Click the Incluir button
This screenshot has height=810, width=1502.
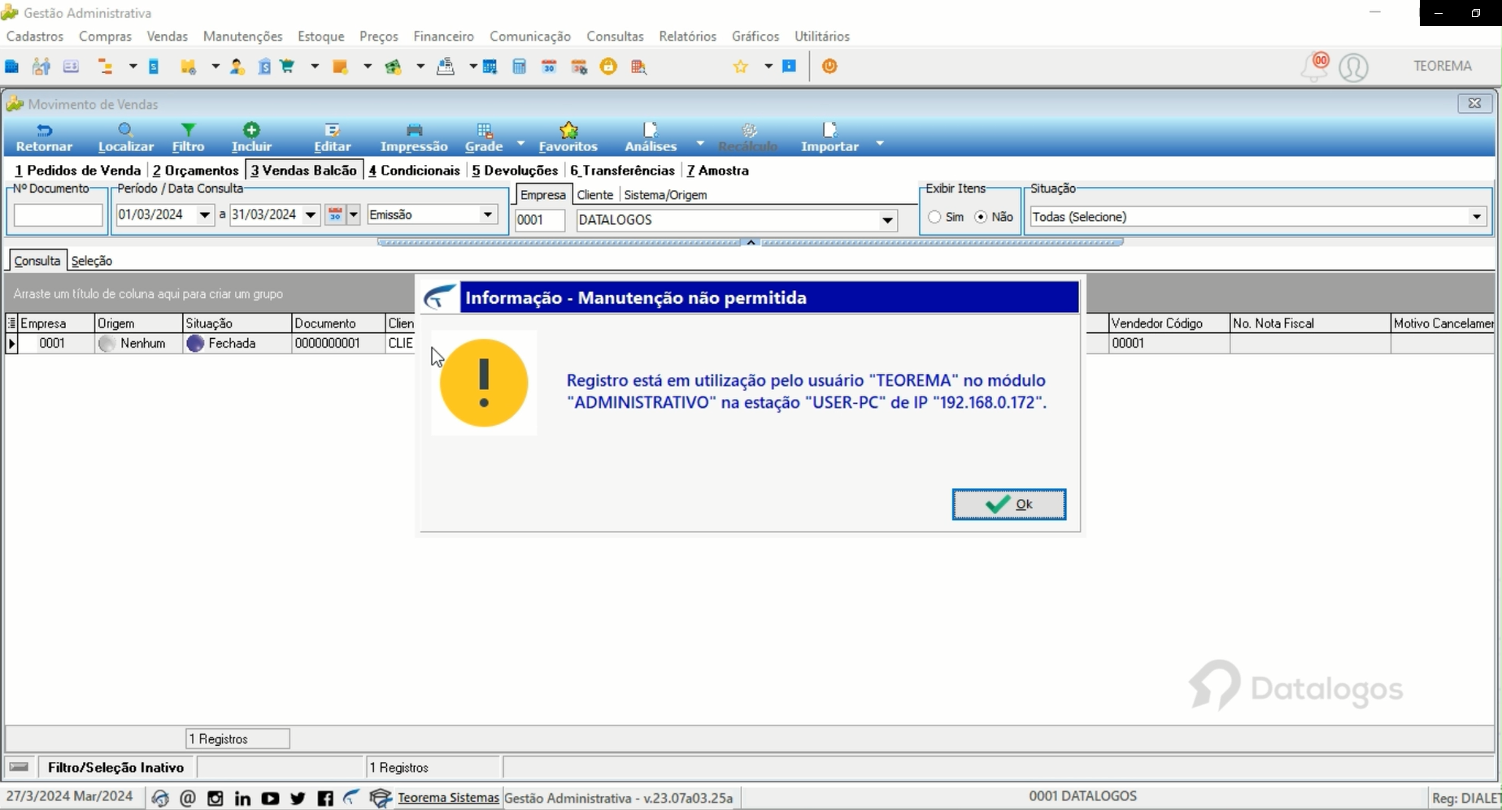[x=251, y=138]
